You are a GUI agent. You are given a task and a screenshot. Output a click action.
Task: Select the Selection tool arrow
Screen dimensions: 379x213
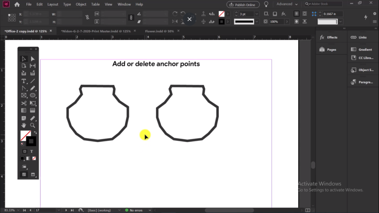(x=24, y=59)
